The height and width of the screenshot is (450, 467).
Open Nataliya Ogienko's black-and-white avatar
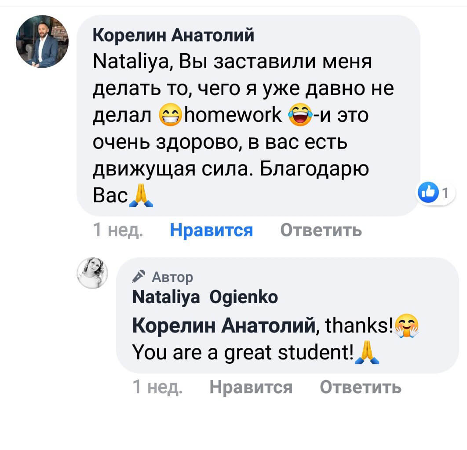click(x=93, y=273)
